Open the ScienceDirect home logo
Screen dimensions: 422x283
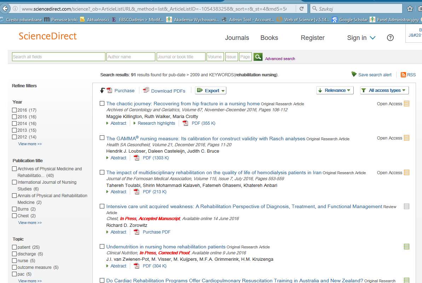(x=48, y=36)
